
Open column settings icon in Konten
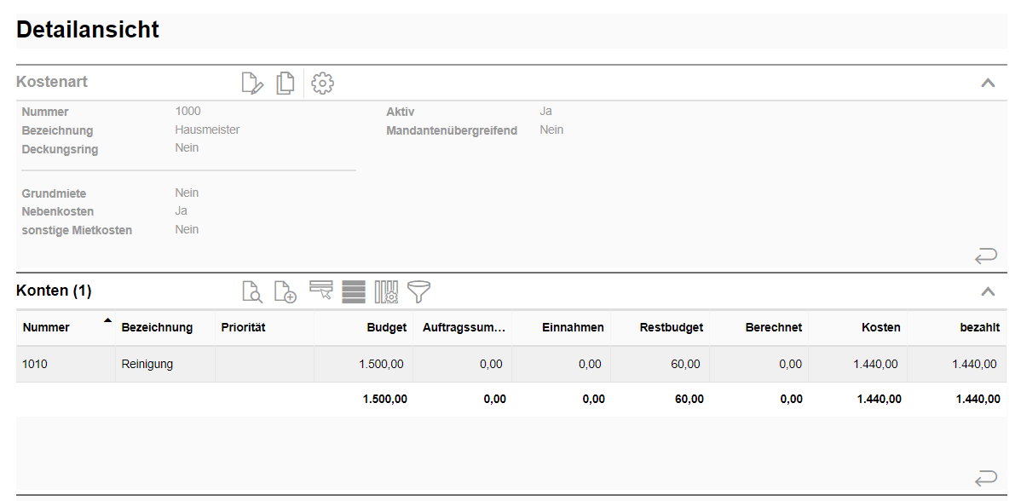click(386, 291)
